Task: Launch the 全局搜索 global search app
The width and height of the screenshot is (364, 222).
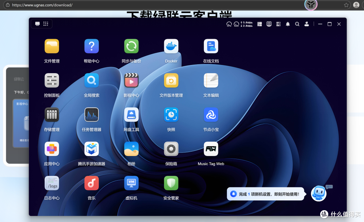Action: pyautogui.click(x=91, y=81)
